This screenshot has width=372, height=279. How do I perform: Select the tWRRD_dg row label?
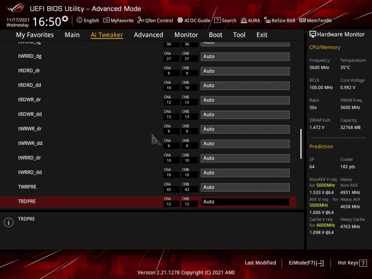(x=30, y=56)
